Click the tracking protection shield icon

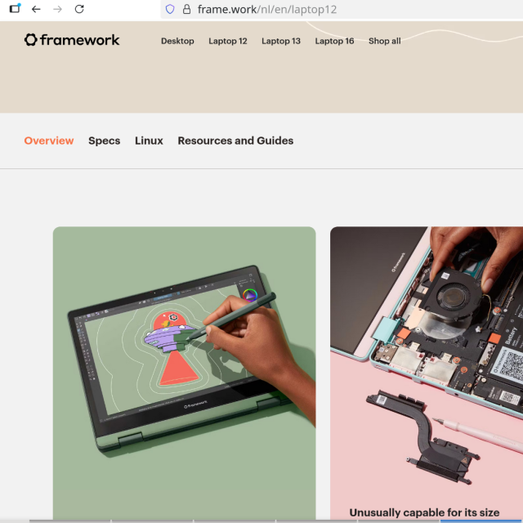[x=170, y=9]
